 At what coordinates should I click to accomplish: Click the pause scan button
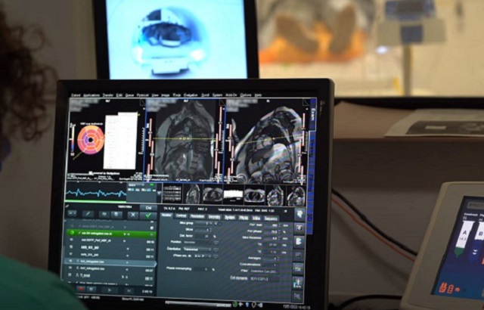point(92,290)
